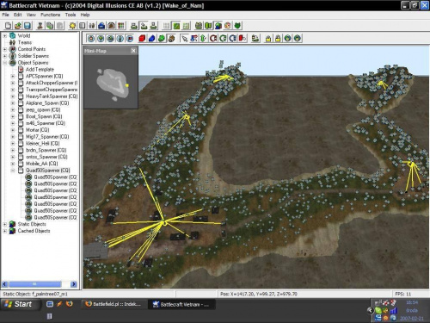The height and width of the screenshot is (323, 430).
Task: Launch Firefox from quick launch
Action: 69,304
